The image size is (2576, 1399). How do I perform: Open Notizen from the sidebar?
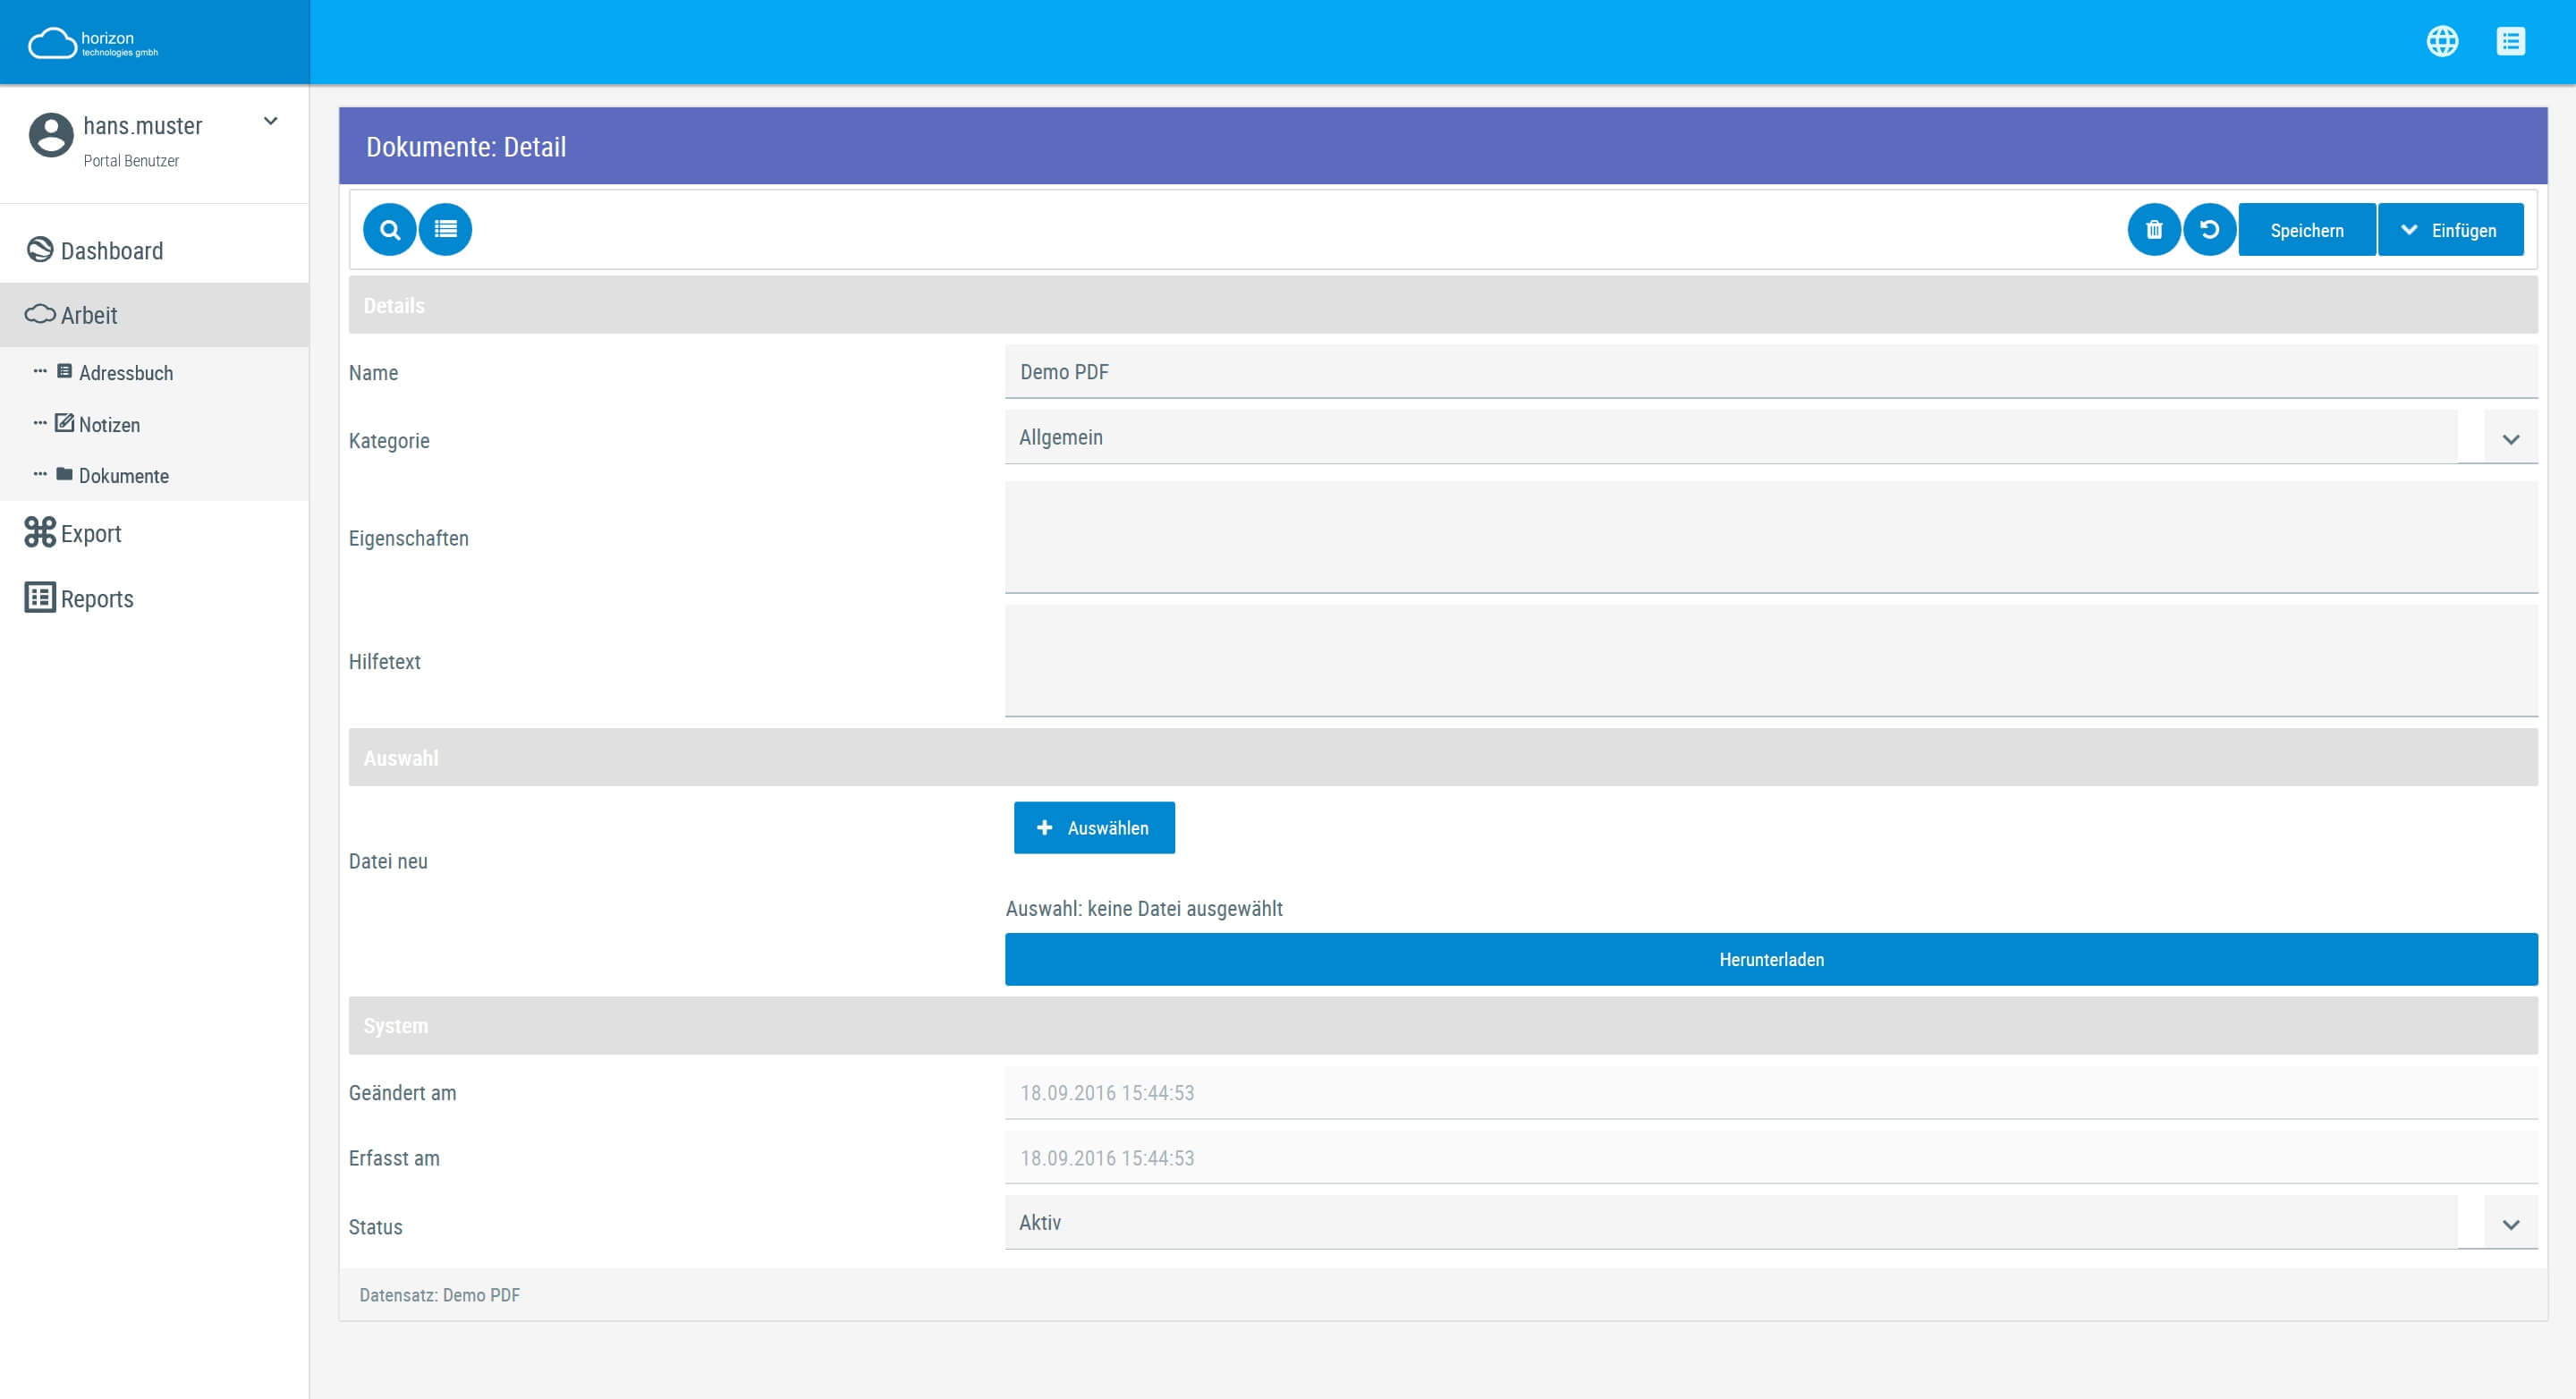coord(110,424)
